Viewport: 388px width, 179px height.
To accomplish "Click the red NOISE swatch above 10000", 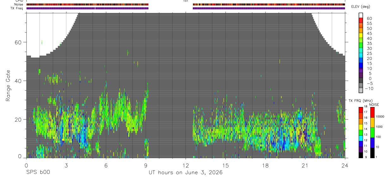I will tap(372, 112).
